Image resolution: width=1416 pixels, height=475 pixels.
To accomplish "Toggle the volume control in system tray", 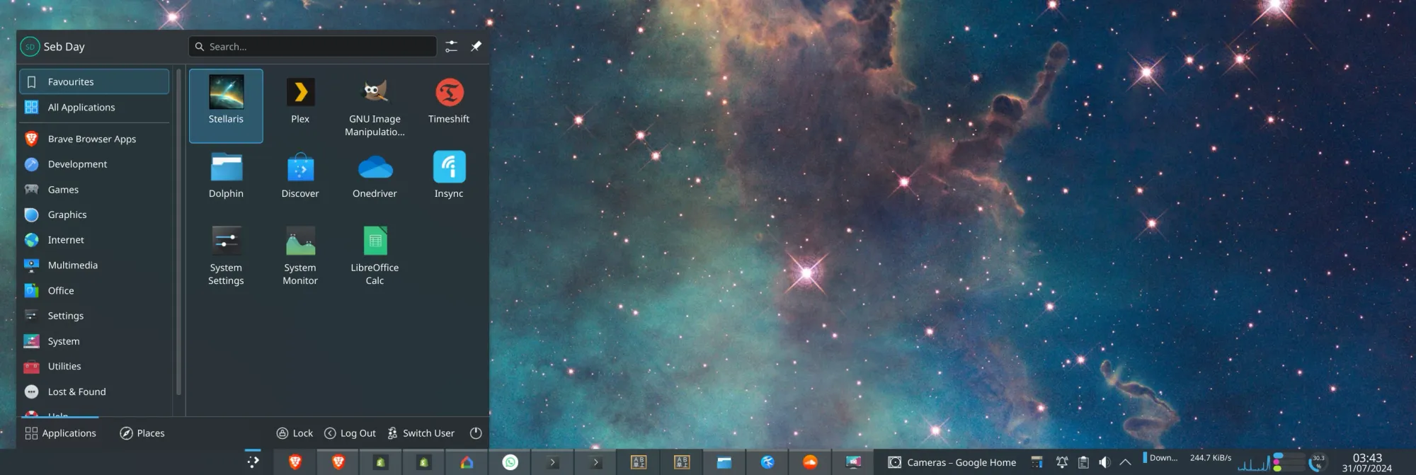I will (1104, 462).
